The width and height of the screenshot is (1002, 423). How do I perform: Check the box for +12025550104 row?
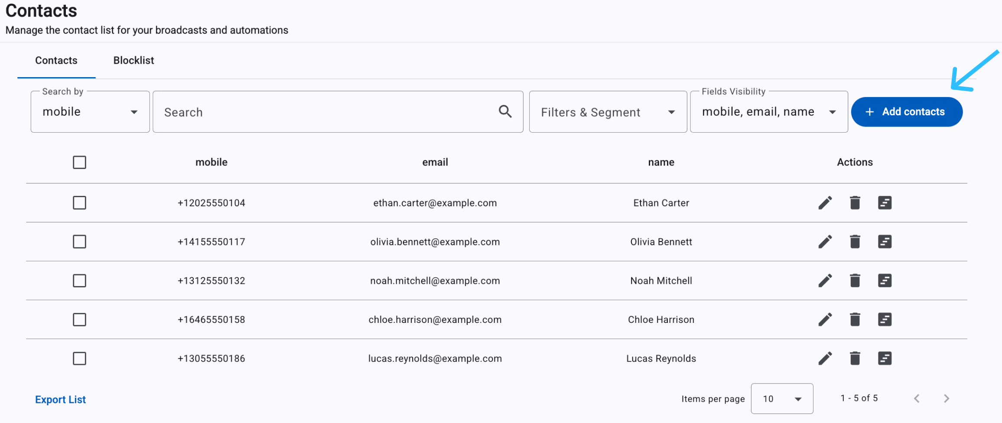point(79,203)
